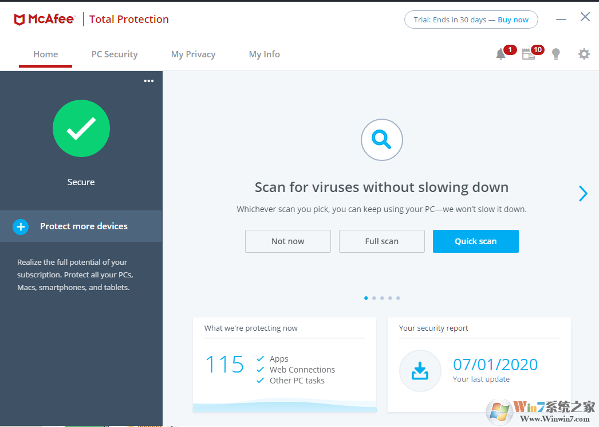The image size is (599, 427).
Task: Select the first carousel page dot
Action: (366, 298)
